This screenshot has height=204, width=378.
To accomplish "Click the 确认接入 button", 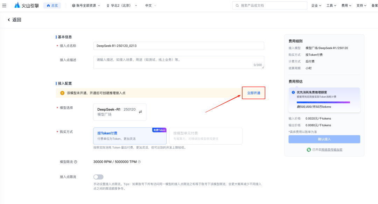I will (324, 139).
